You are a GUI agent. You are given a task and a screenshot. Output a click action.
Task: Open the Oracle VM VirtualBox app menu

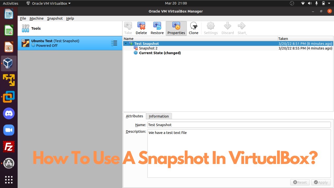(49, 3)
